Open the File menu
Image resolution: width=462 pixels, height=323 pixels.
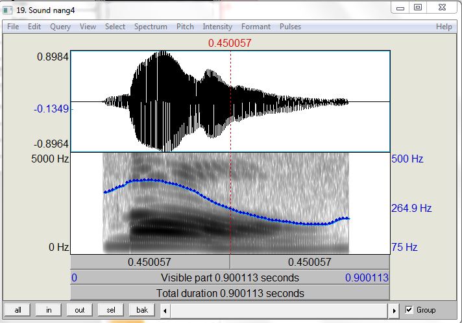[13, 27]
